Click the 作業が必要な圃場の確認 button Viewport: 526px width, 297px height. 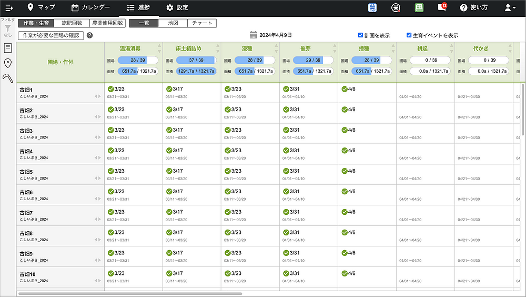(x=50, y=35)
